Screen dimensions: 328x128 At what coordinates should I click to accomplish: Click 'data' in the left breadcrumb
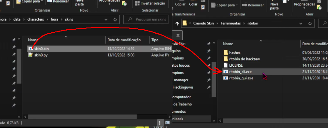pos(17,19)
